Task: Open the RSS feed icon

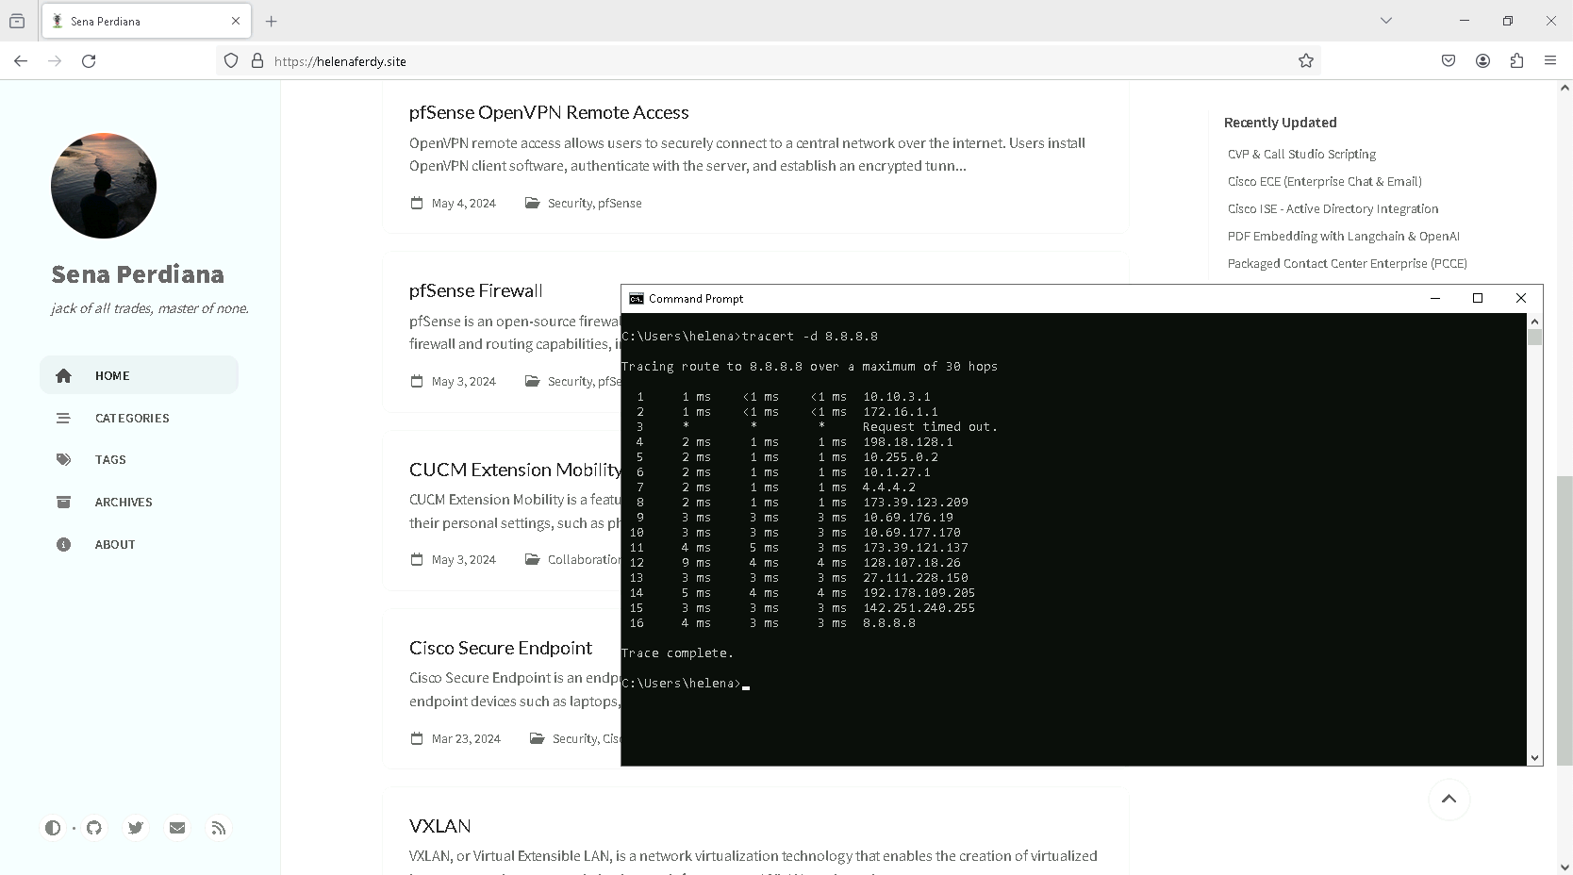Action: pyautogui.click(x=219, y=828)
